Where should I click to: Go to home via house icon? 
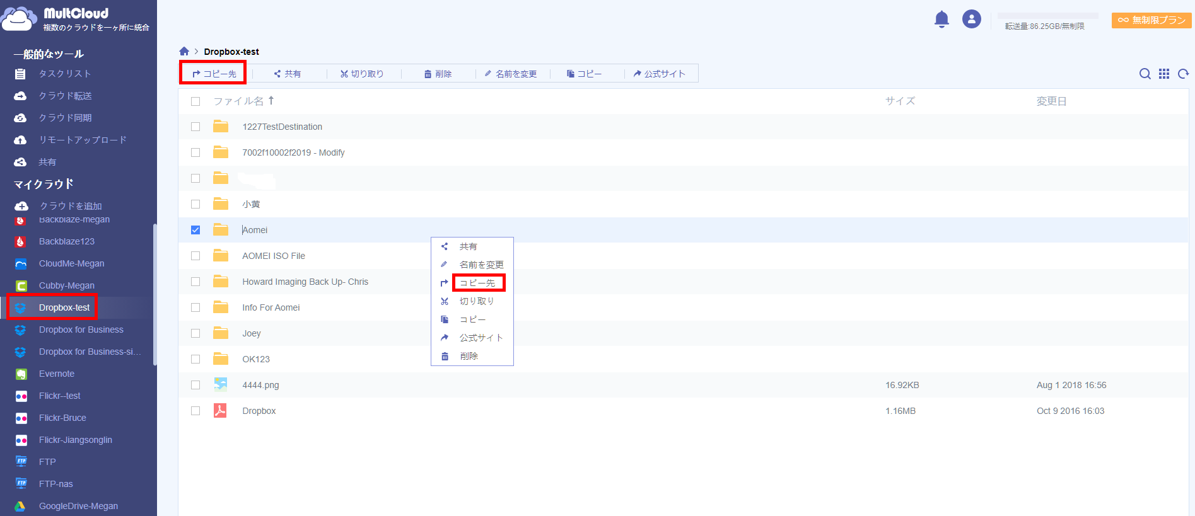pyautogui.click(x=184, y=51)
